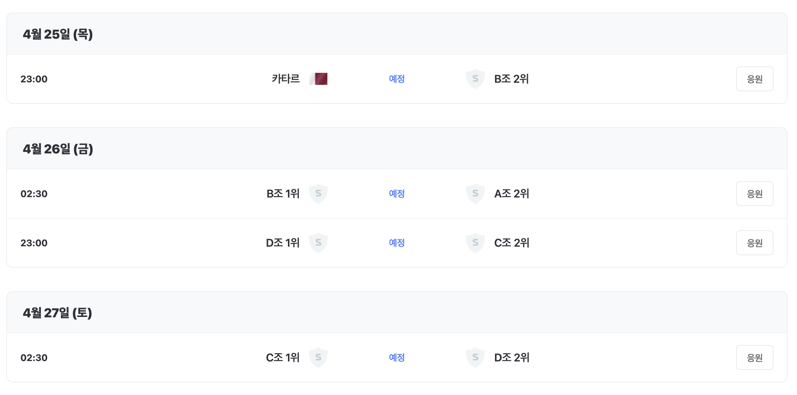Click the shield emblem next to A조 2위

tap(475, 193)
